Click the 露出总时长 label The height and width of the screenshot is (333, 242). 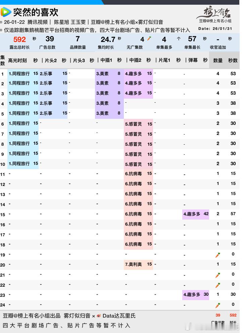coord(19,47)
